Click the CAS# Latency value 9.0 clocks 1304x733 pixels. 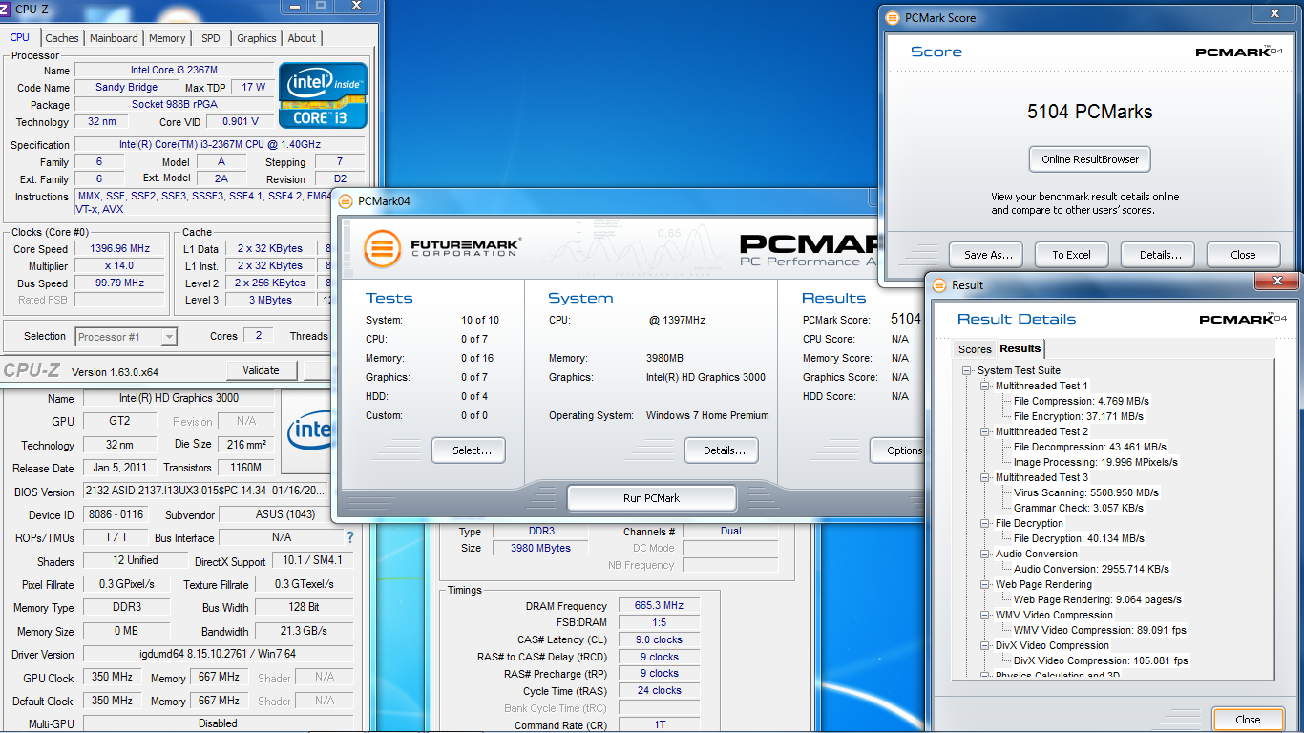point(659,639)
